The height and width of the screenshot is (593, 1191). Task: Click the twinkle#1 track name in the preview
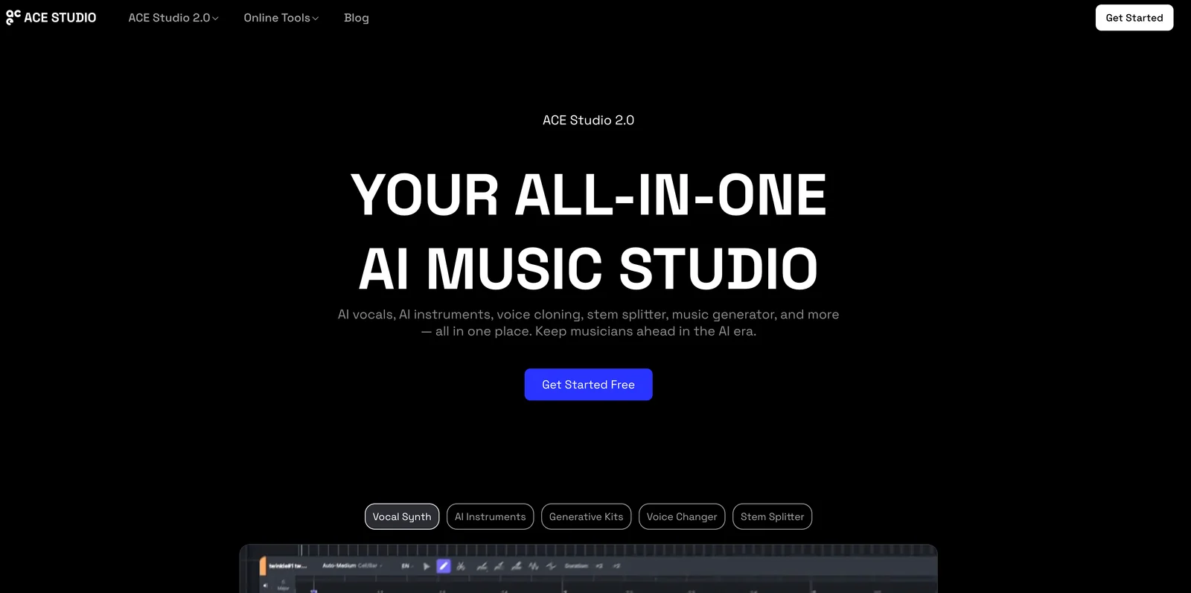click(x=287, y=566)
